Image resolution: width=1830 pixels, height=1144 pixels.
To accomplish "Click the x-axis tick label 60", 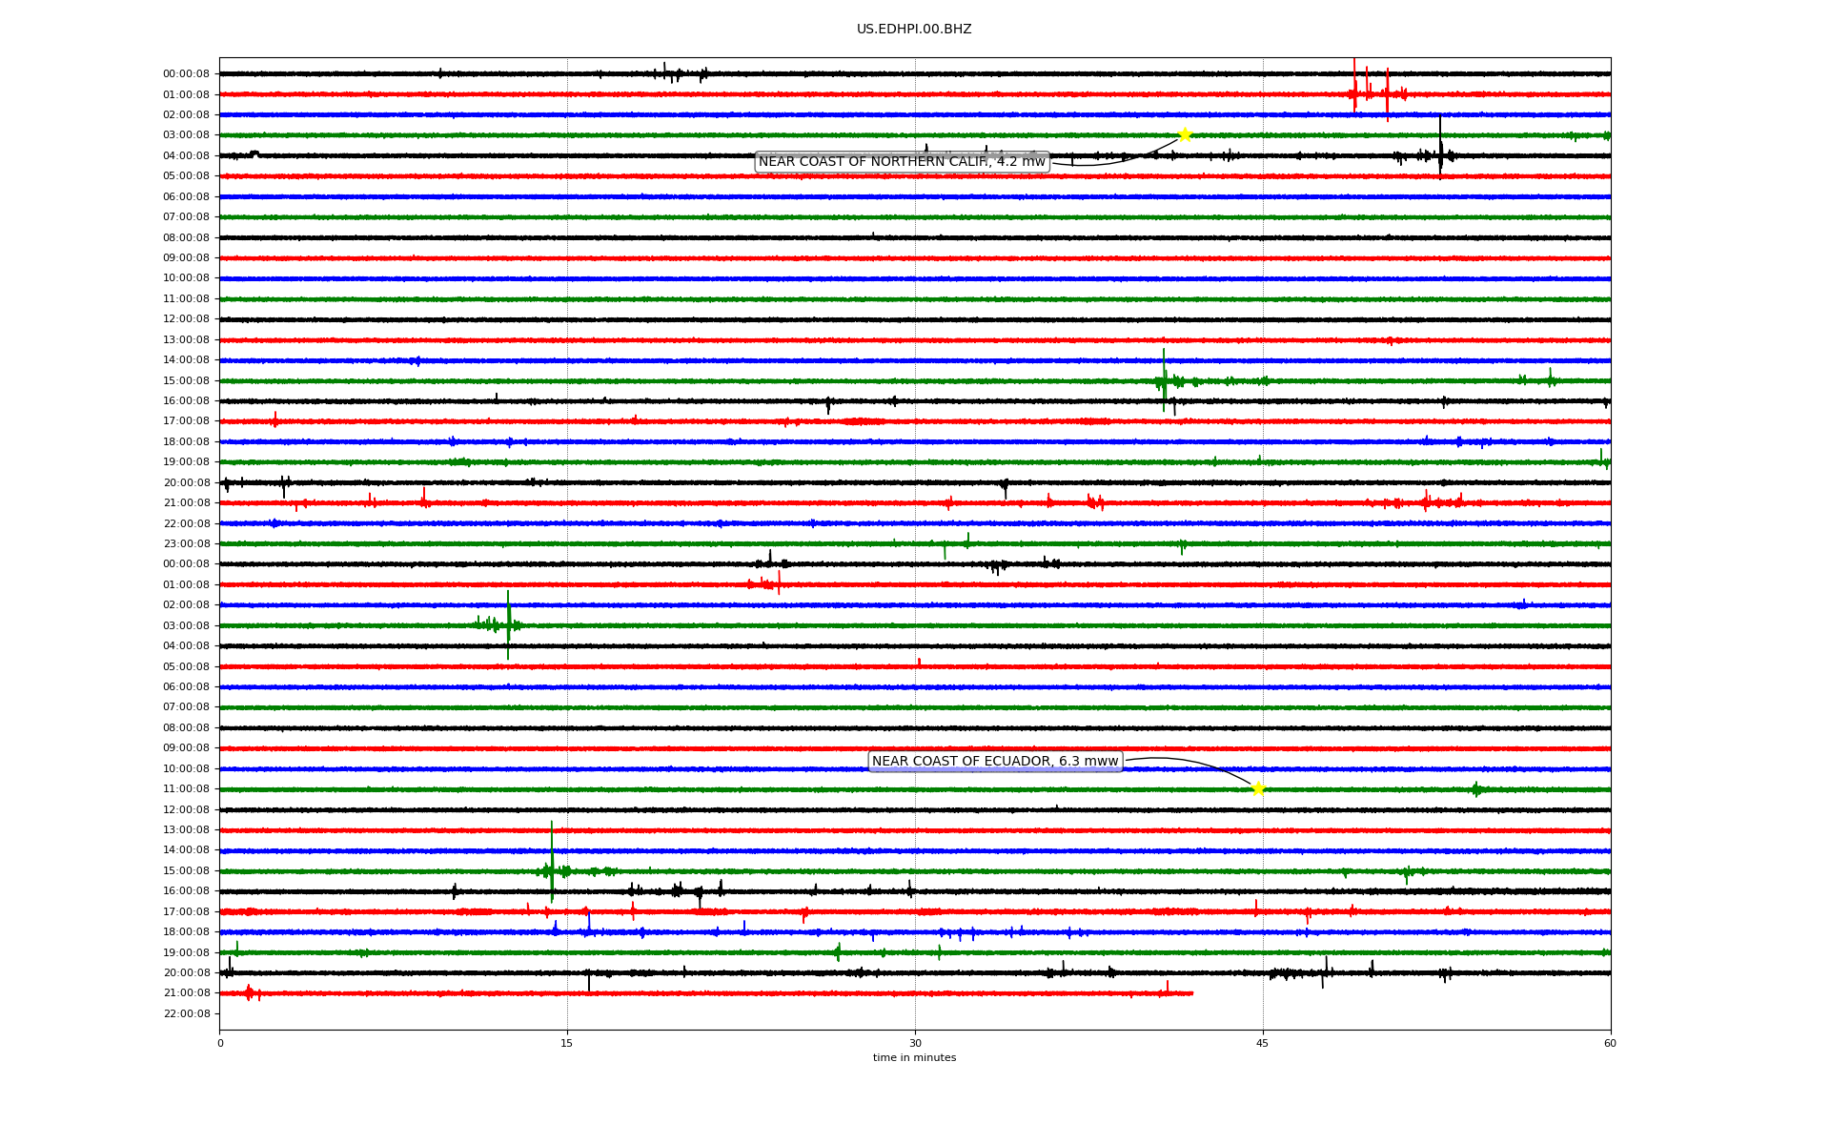I will (x=1610, y=1043).
